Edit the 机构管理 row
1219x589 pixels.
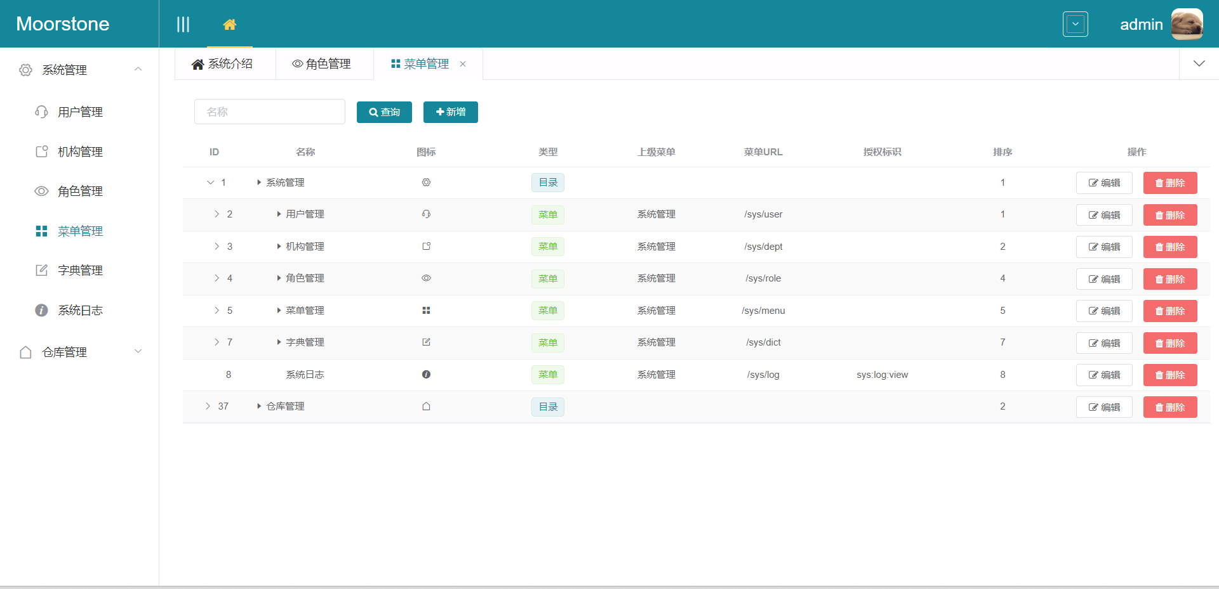[1104, 247]
